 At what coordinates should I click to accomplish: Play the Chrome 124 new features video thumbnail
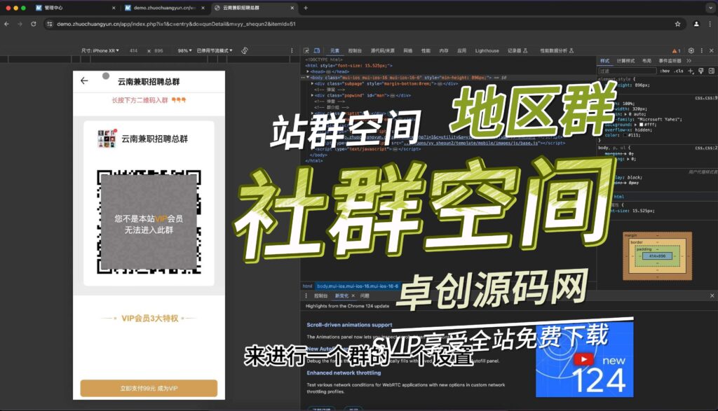click(585, 359)
